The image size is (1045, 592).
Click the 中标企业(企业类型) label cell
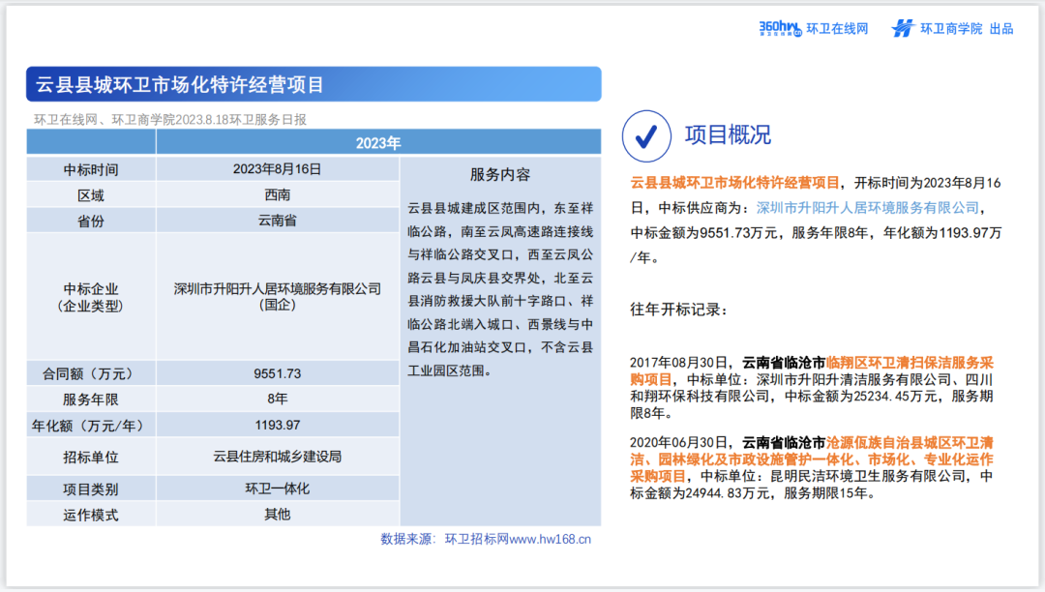[91, 297]
